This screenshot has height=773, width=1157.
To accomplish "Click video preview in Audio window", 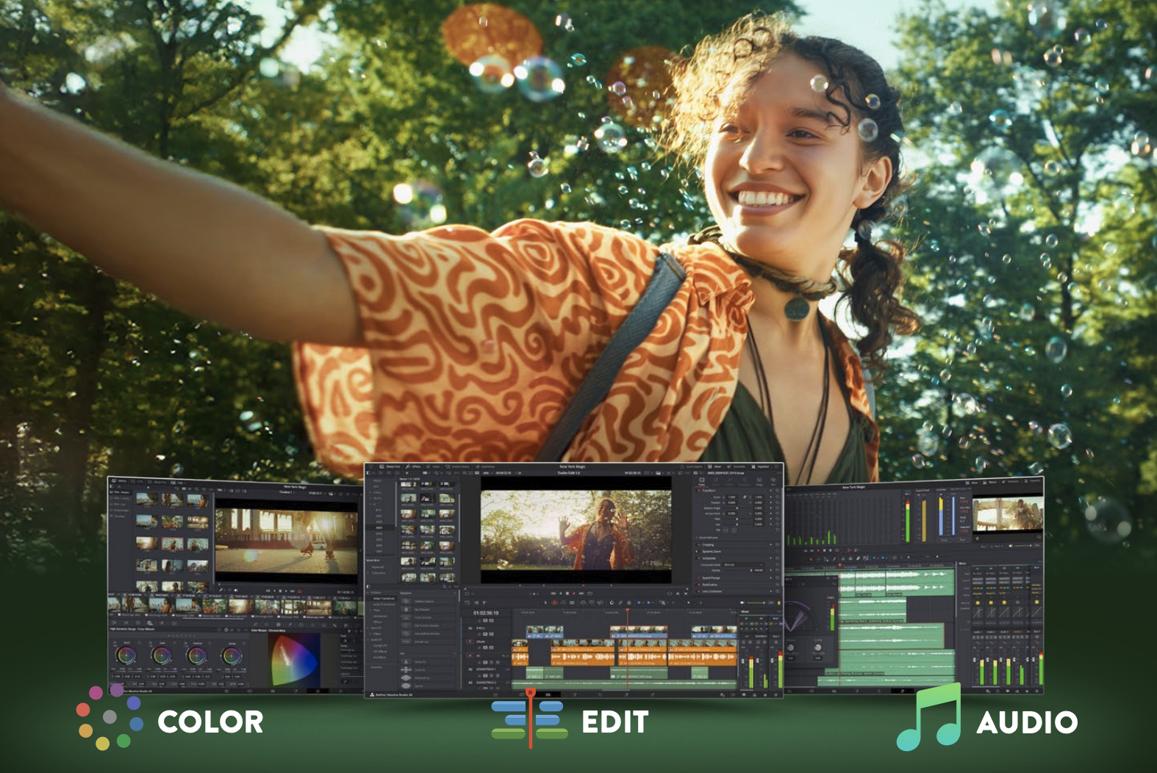I will coord(1009,513).
